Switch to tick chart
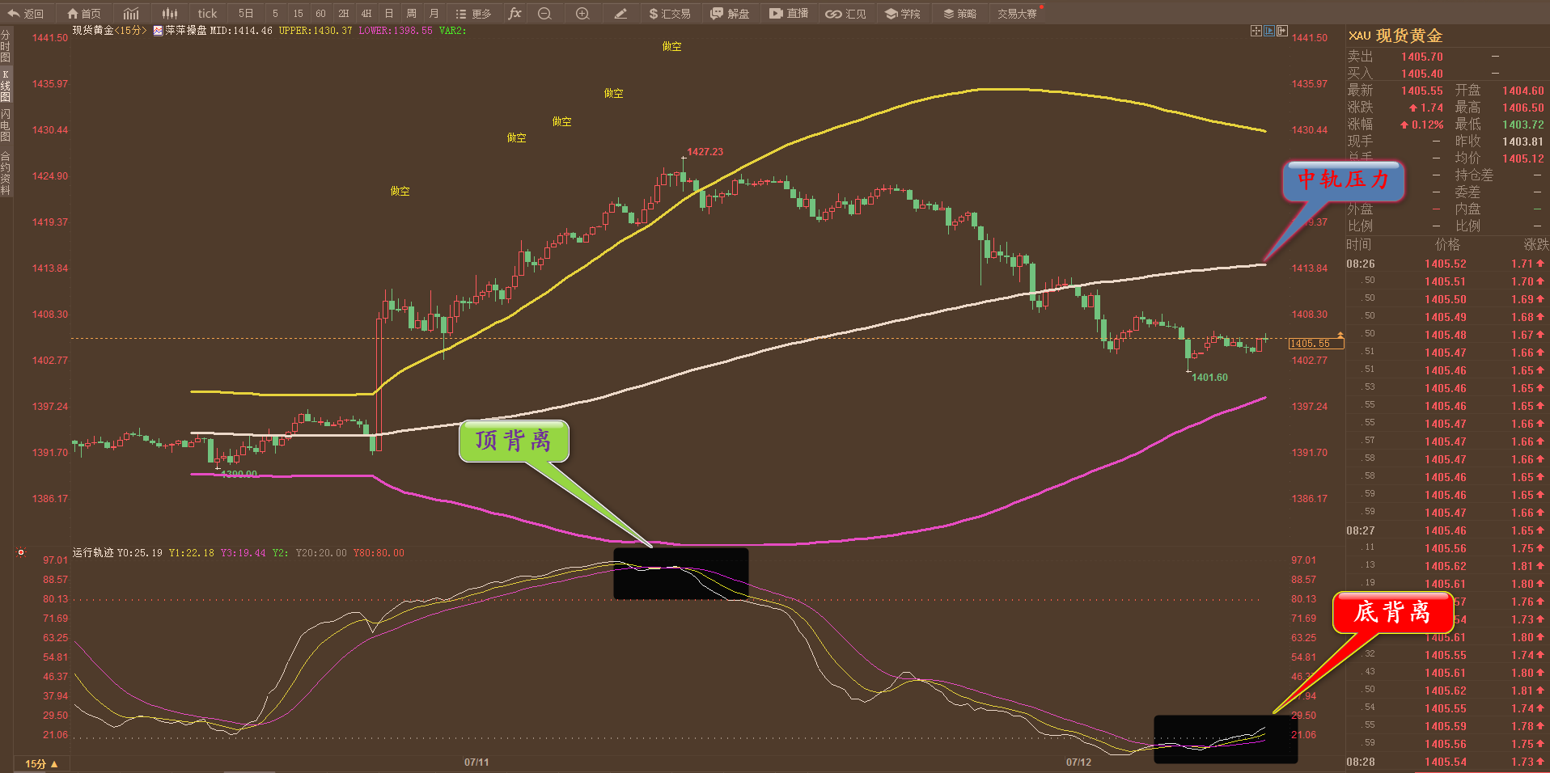Screen dimensions: 1550x773 tap(207, 13)
